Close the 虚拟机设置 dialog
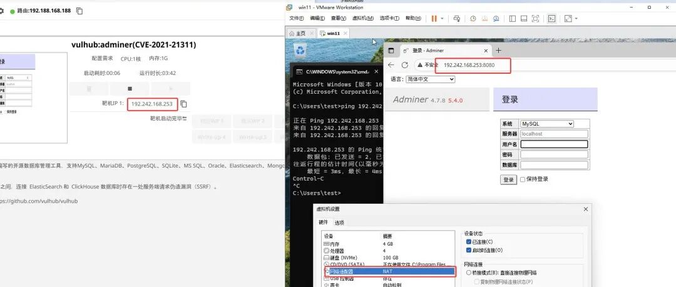 coord(585,209)
